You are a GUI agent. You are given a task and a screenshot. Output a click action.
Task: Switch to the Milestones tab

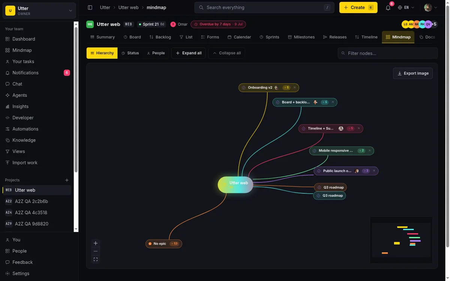tap(301, 37)
